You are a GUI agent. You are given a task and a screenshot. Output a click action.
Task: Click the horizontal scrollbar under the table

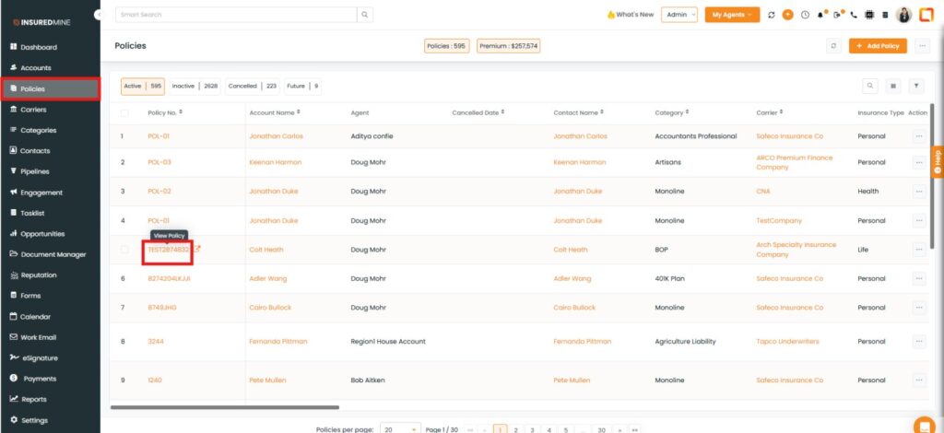[225, 407]
